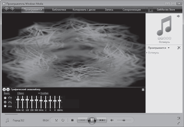Pause playback with the center button
The height and width of the screenshot is (127, 184).
tap(92, 120)
